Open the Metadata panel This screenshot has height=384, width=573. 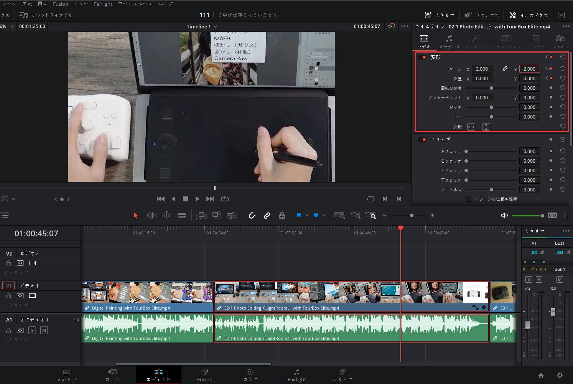481,15
